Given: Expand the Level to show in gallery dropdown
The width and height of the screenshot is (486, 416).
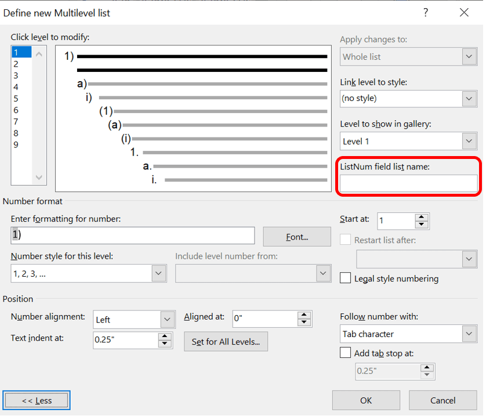Looking at the screenshot, I should tap(469, 141).
